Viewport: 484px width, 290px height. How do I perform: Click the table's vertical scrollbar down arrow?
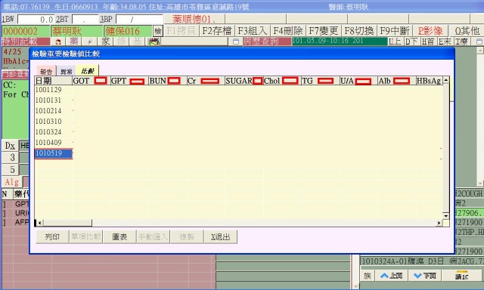tap(445, 216)
